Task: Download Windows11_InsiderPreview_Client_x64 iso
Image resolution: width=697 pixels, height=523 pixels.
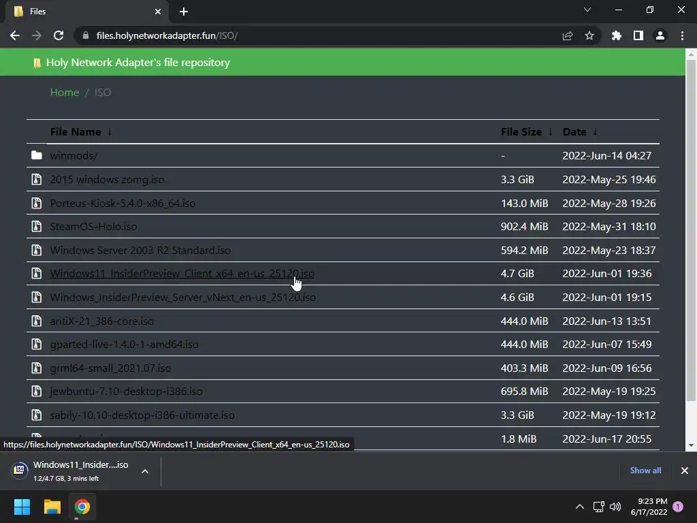Action: [x=182, y=274]
